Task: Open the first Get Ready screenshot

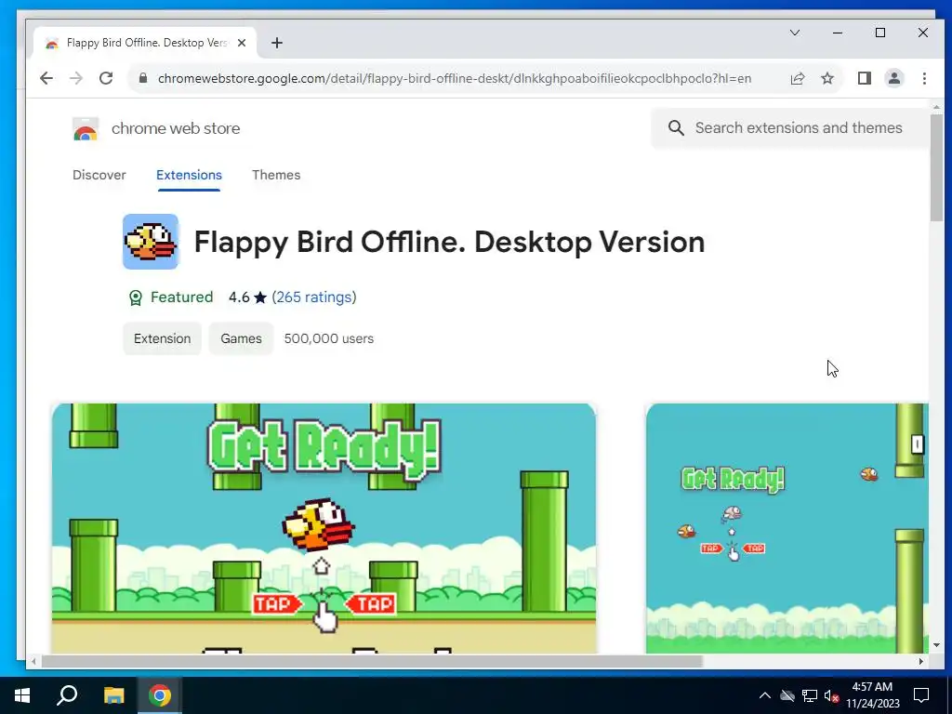Action: tap(324, 528)
